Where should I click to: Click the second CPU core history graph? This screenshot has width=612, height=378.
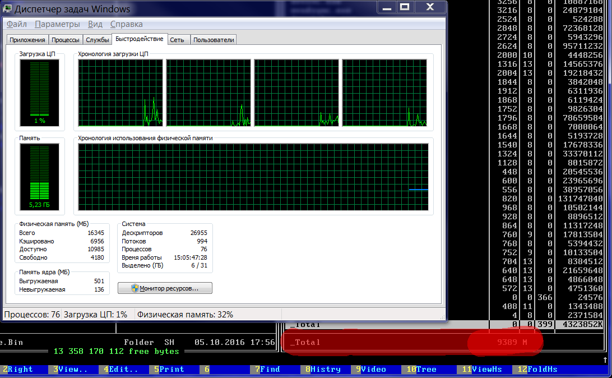(208, 93)
